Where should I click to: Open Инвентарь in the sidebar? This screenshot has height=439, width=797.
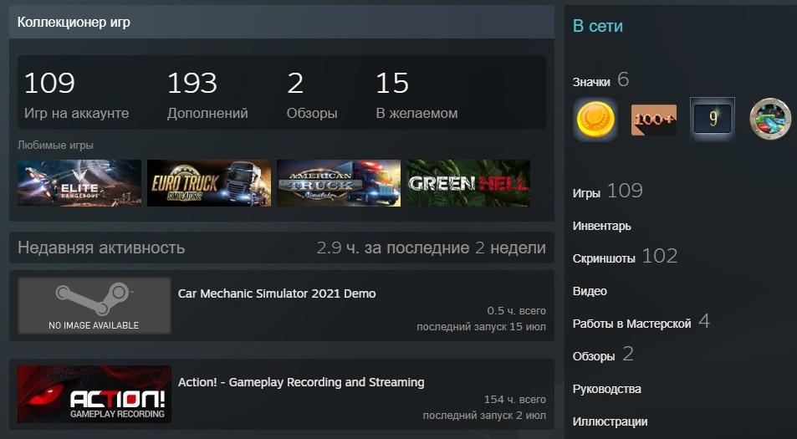tap(602, 226)
